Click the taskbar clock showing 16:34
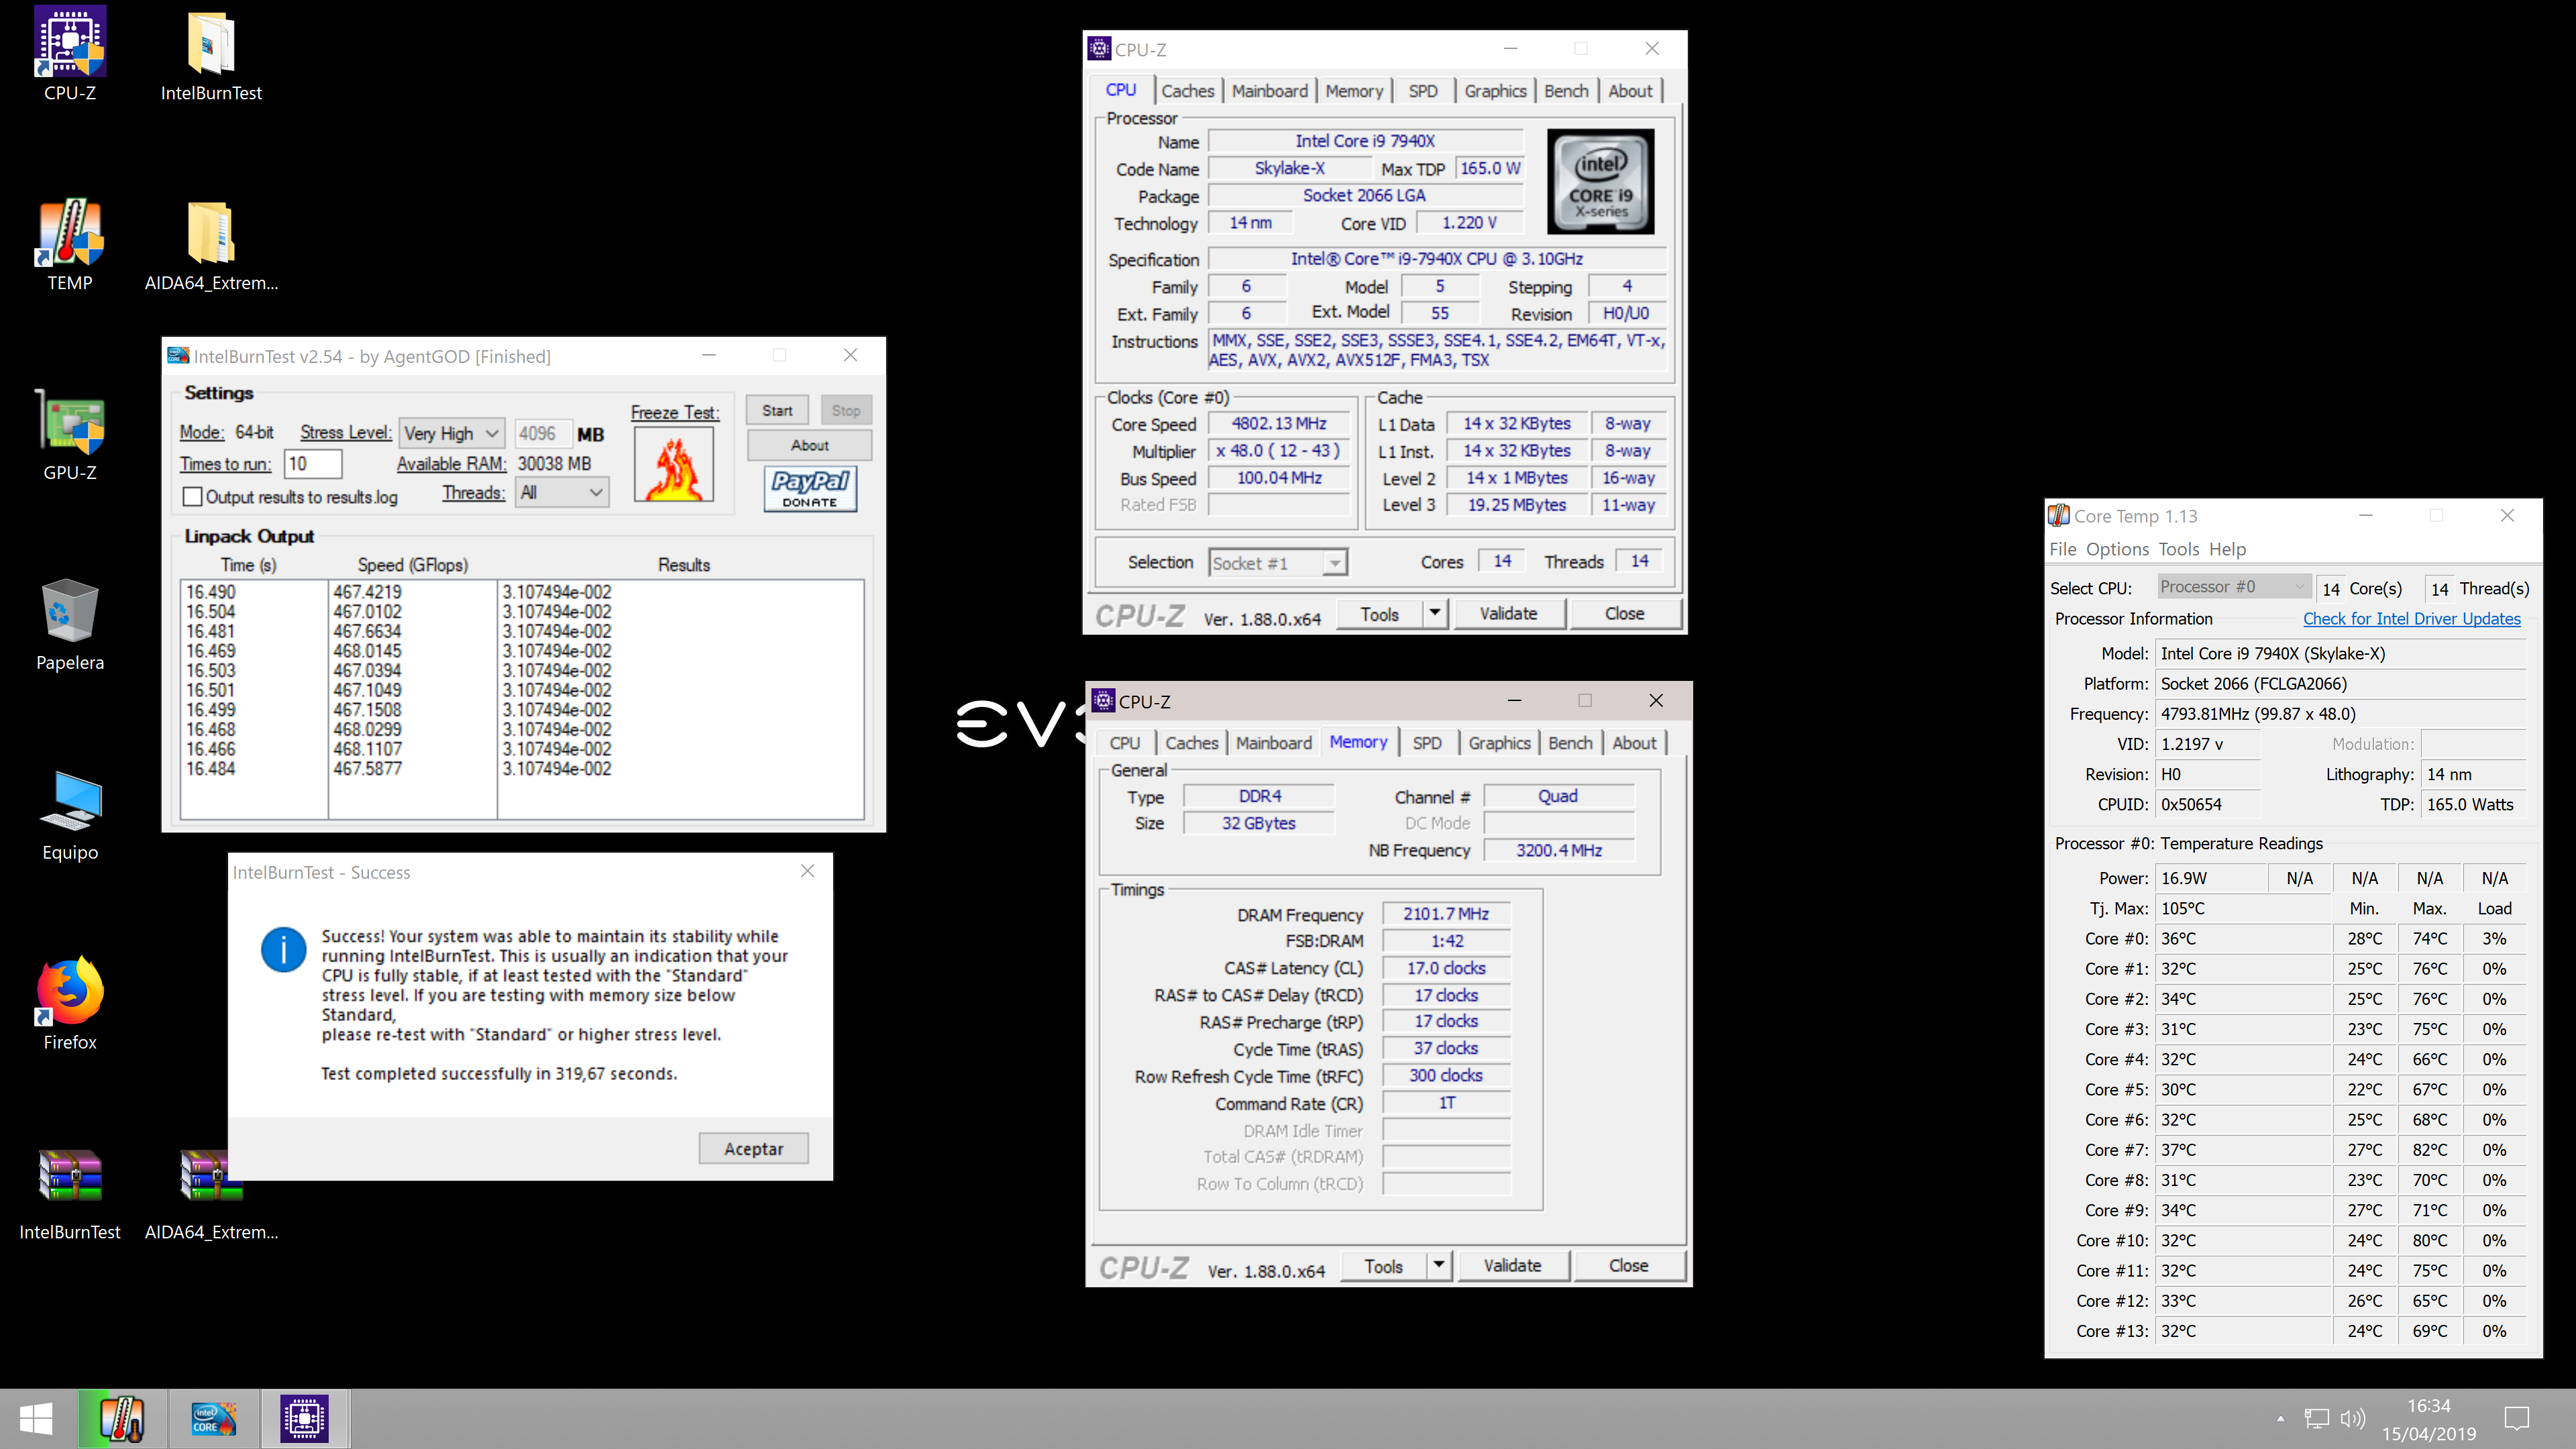The height and width of the screenshot is (1449, 2576). coord(2428,1419)
